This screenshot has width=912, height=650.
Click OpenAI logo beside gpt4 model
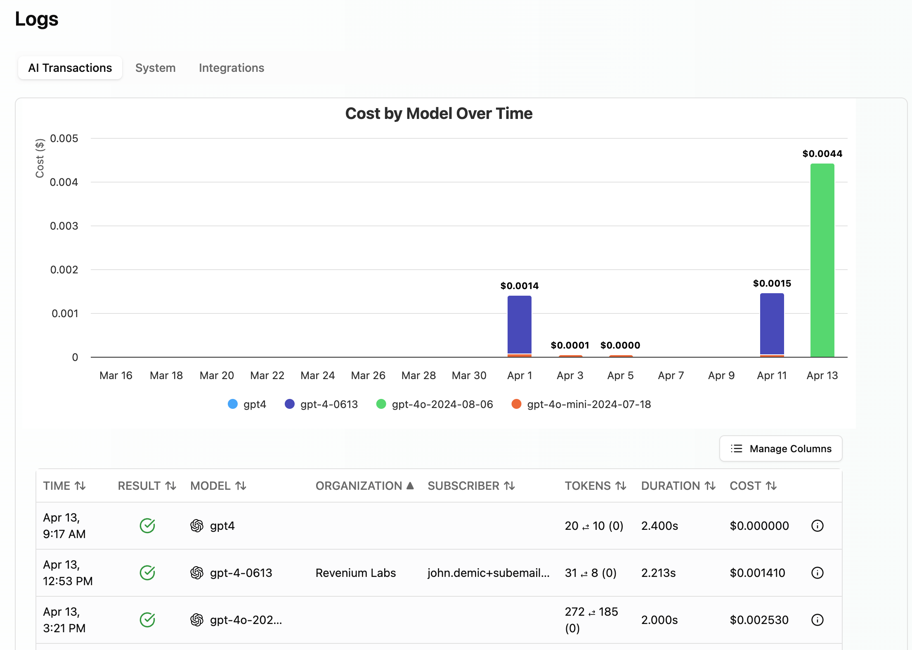[x=197, y=526]
